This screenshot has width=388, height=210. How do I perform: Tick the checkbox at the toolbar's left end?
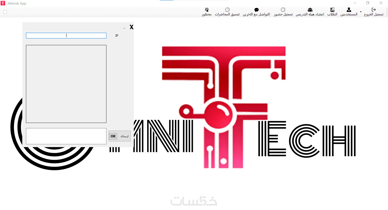(x=5, y=12)
